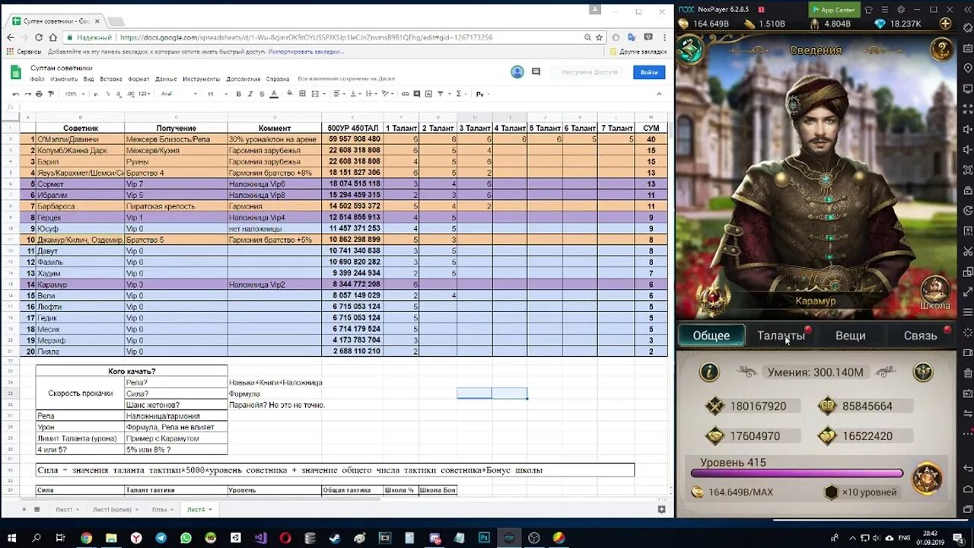Click the Настройки Доступа share button
974x548 pixels.
coord(589,72)
